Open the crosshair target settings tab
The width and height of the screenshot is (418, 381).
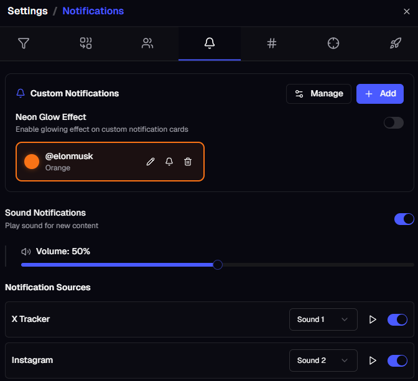click(333, 44)
